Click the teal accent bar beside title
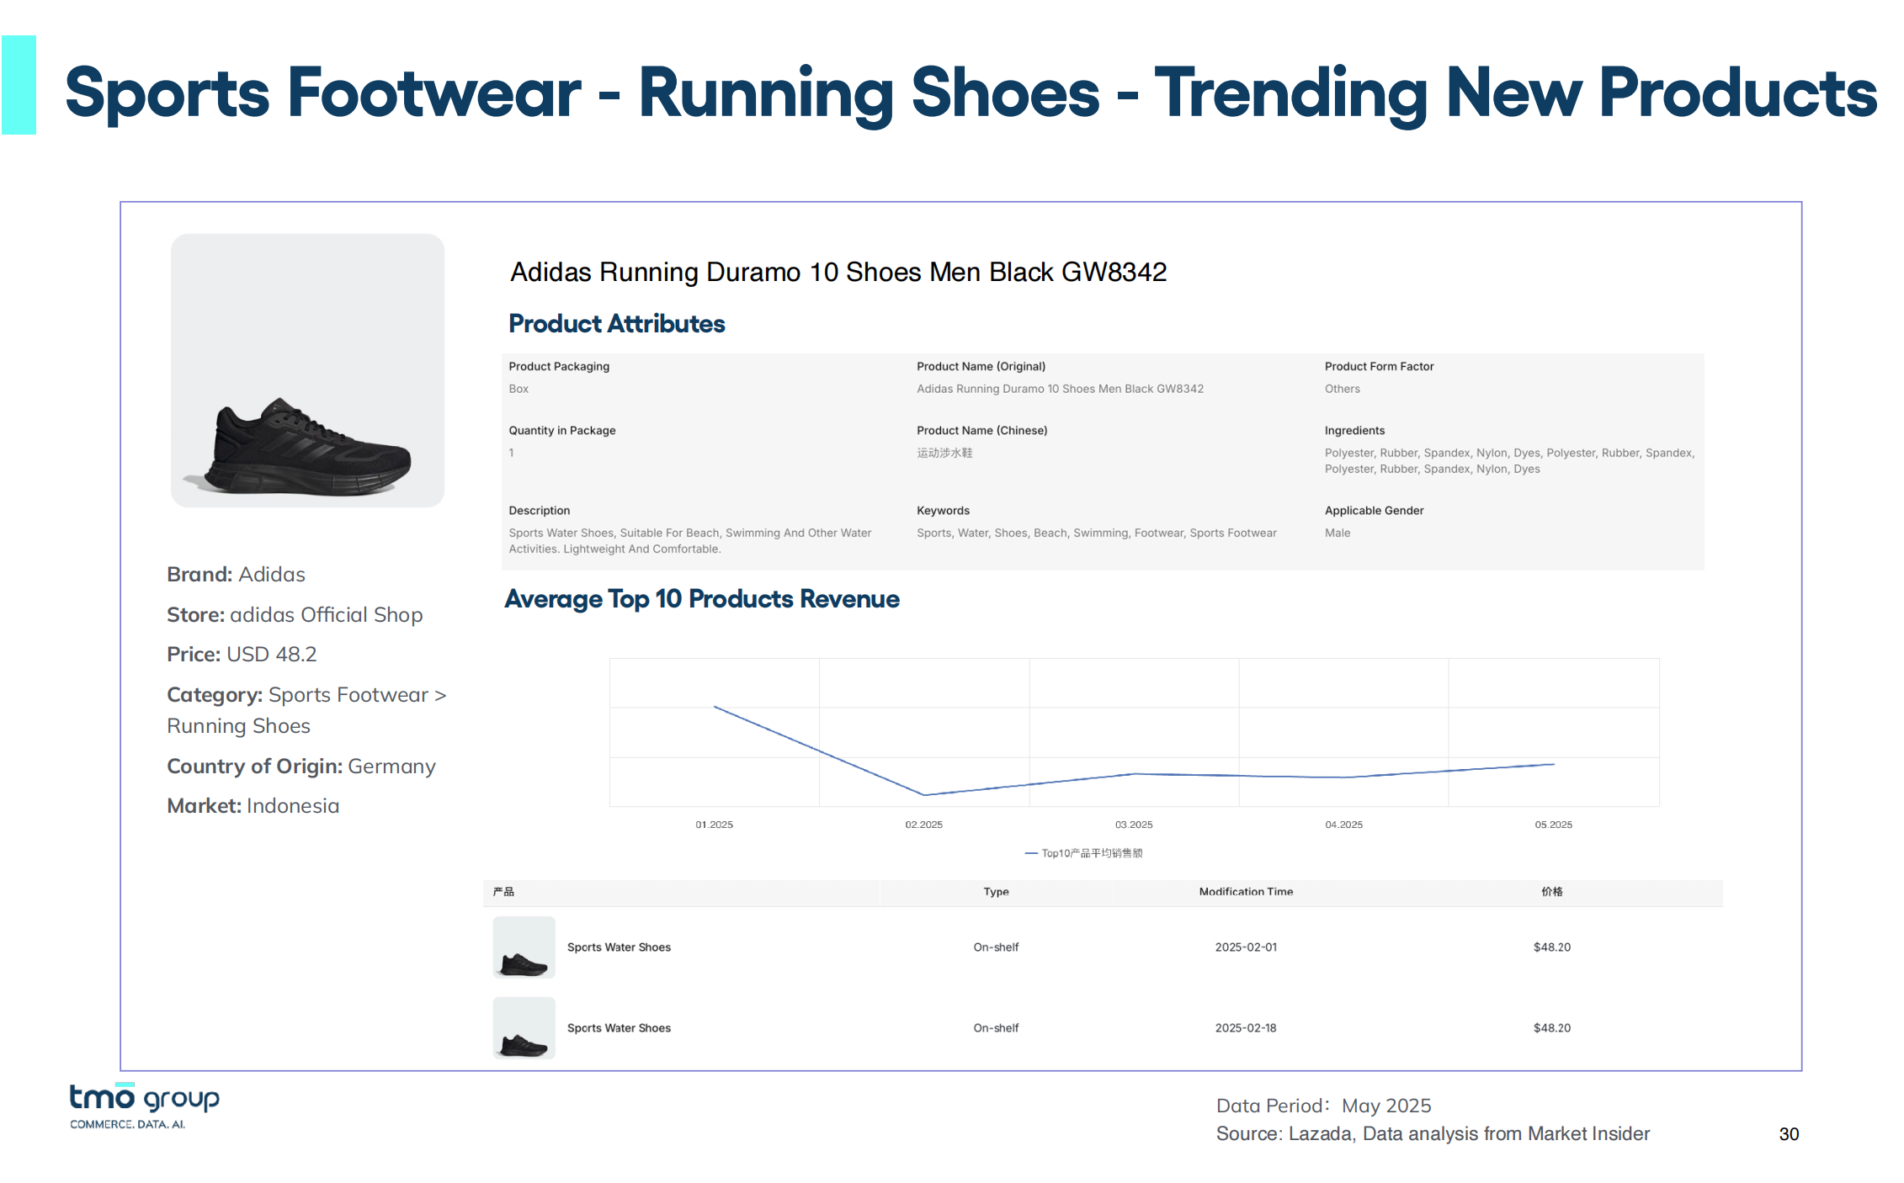1904x1183 pixels. click(x=19, y=85)
